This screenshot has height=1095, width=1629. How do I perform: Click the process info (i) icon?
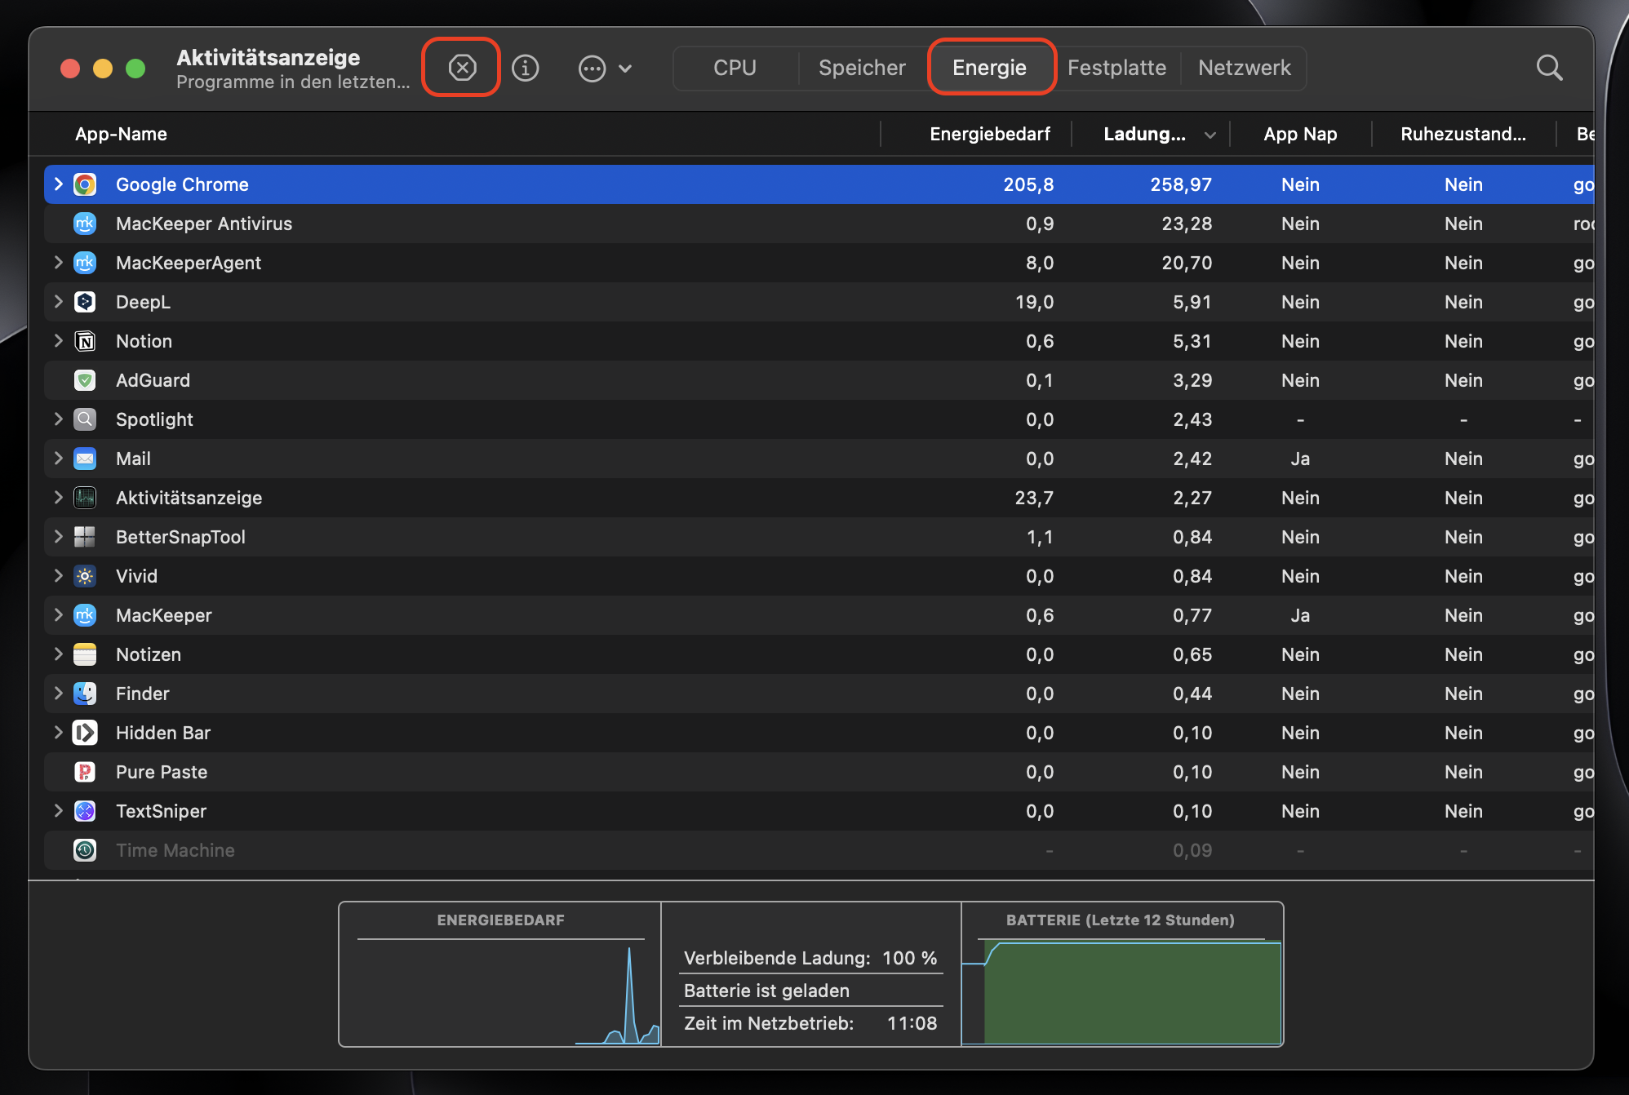(525, 68)
